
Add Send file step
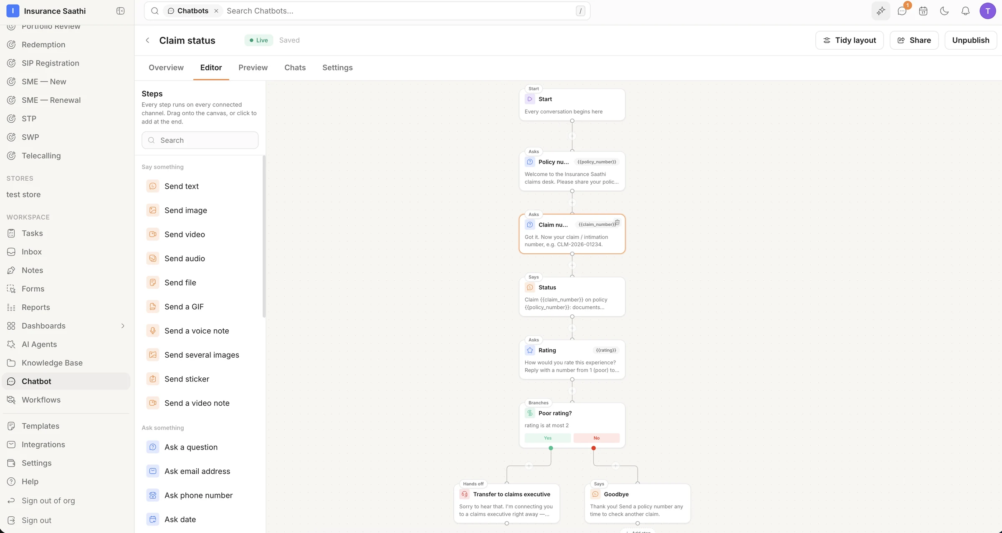point(200,283)
